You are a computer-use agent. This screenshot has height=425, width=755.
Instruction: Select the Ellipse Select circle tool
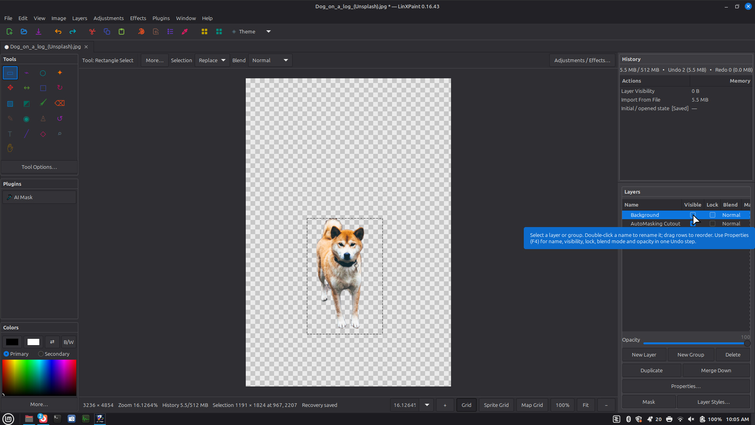[43, 73]
